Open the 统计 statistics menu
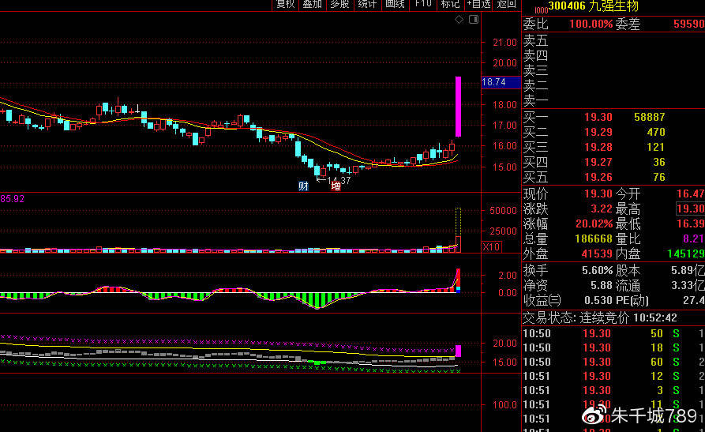The image size is (705, 432). point(367,5)
